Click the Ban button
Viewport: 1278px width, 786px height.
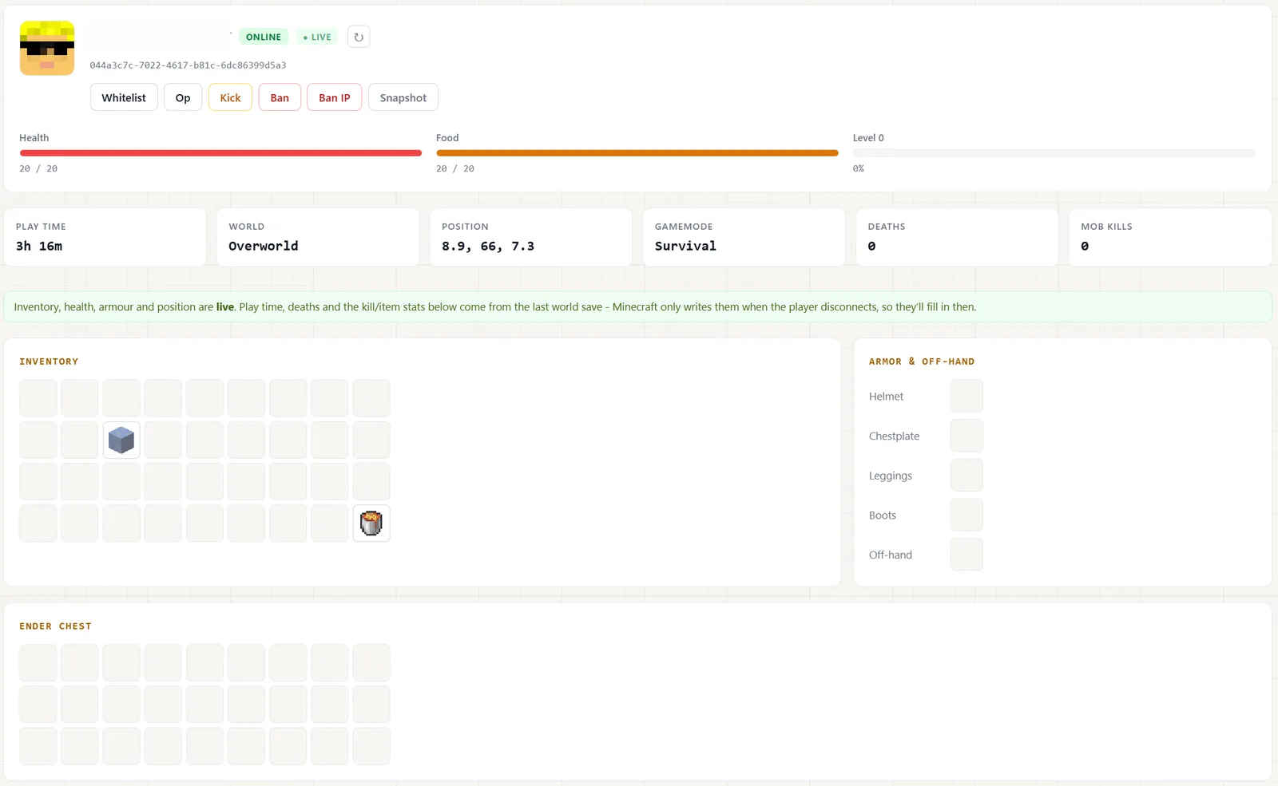pos(280,97)
